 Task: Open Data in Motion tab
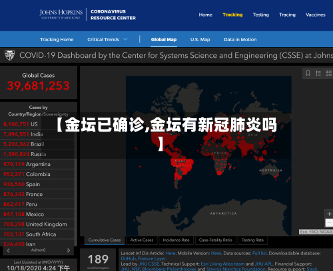(x=240, y=40)
